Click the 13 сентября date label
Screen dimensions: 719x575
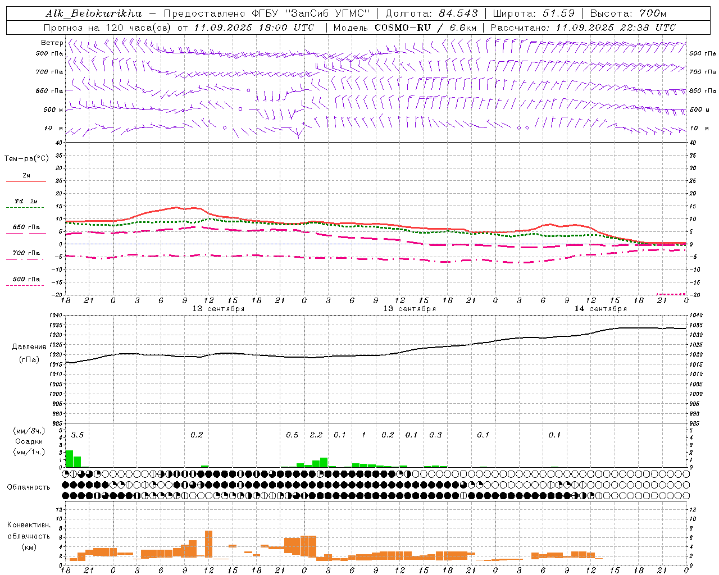coord(409,309)
